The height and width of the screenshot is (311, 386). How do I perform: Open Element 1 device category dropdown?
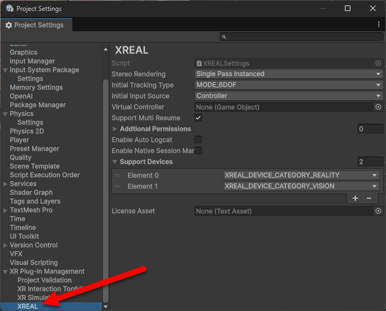click(x=301, y=186)
